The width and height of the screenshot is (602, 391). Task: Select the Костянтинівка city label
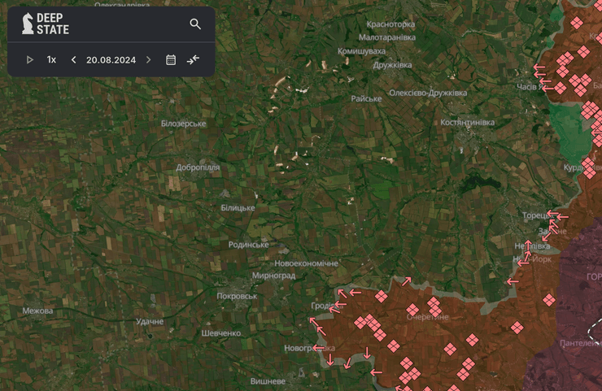click(x=467, y=123)
